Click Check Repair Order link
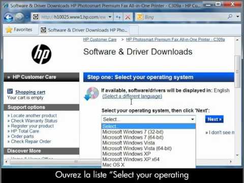The width and height of the screenshot is (244, 183). coord(31,141)
